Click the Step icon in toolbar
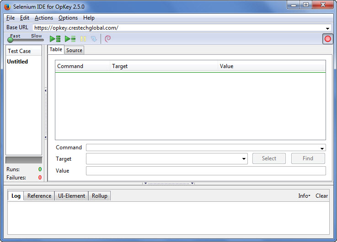337x242 pixels. tap(94, 39)
